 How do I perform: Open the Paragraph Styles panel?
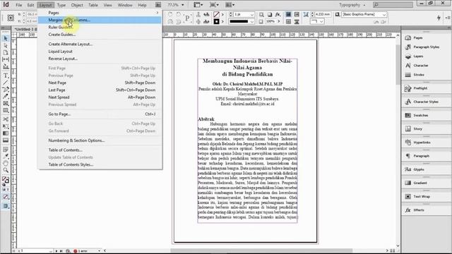coord(422,47)
